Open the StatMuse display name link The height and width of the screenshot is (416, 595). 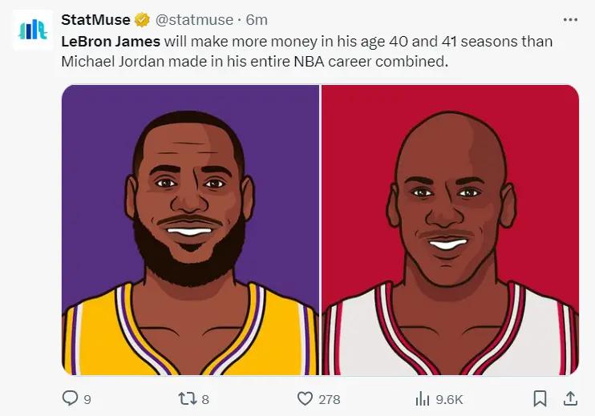(96, 19)
